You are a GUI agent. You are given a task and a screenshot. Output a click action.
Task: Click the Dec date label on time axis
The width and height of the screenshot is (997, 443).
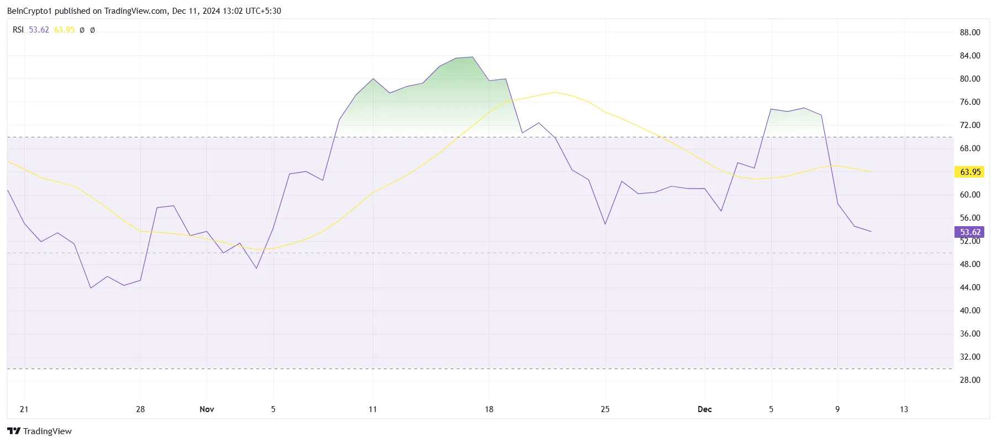705,409
